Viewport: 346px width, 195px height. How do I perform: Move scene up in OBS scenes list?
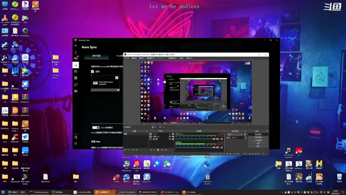coord(133,150)
